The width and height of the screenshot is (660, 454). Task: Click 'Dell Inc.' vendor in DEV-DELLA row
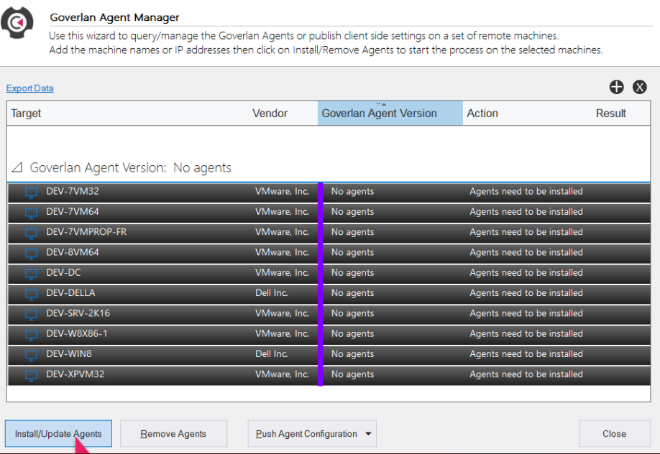coord(272,293)
